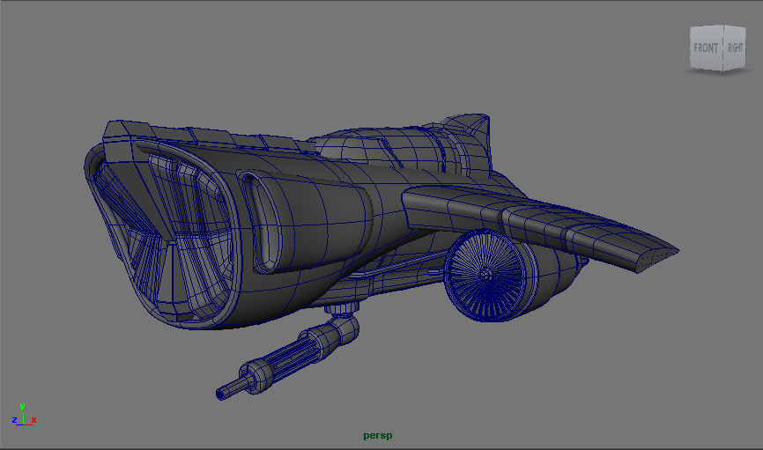
Task: Select the gun barrel mesh below the ship
Action: point(287,358)
